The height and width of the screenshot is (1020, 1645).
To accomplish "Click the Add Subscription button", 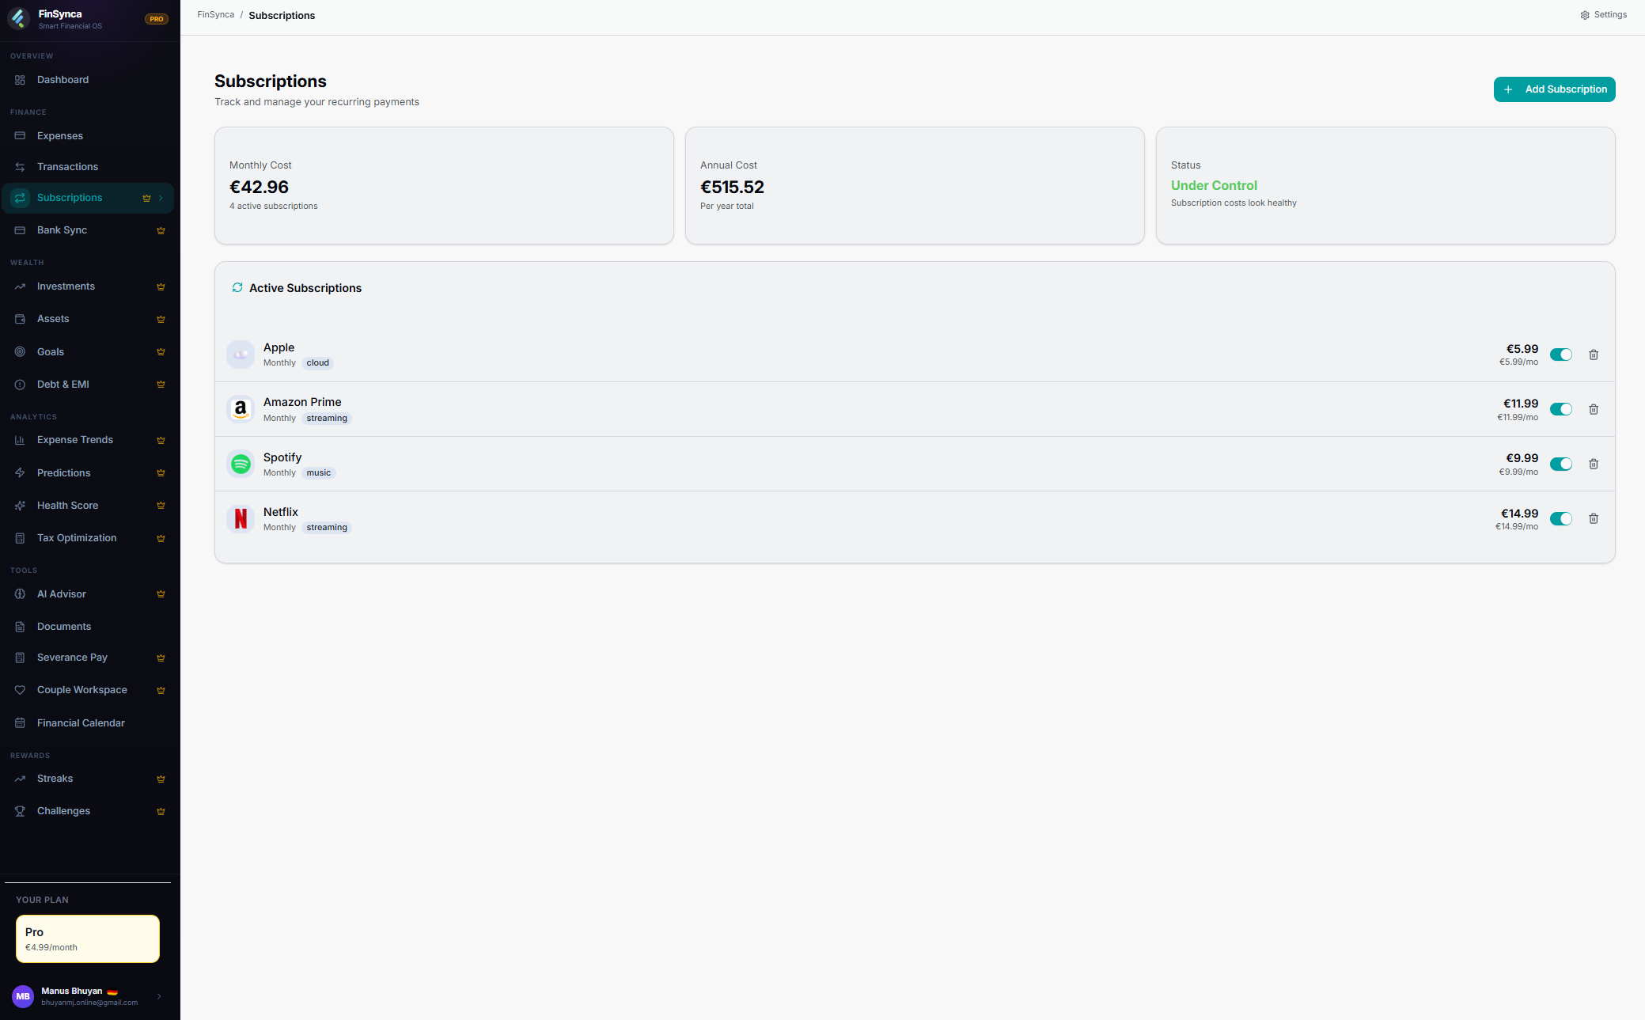I will pyautogui.click(x=1554, y=89).
